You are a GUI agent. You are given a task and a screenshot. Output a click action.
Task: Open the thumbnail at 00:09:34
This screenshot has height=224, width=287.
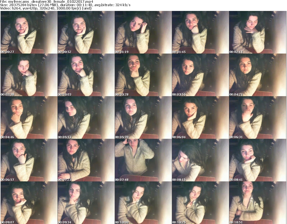86,203
